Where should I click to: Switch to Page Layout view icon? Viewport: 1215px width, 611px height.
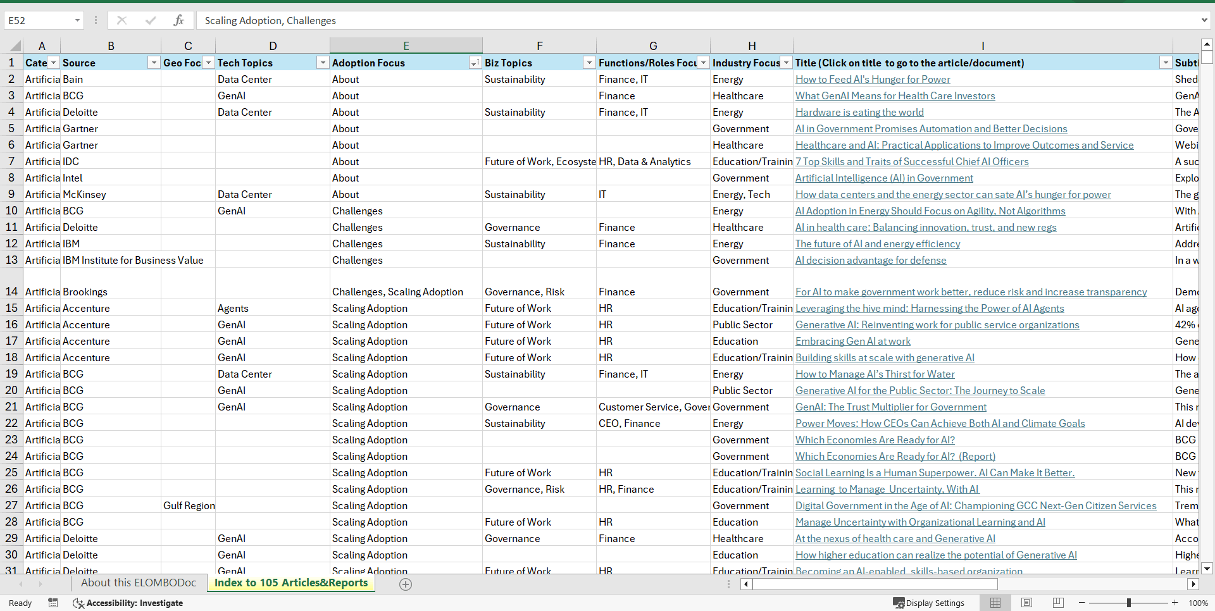1026,603
